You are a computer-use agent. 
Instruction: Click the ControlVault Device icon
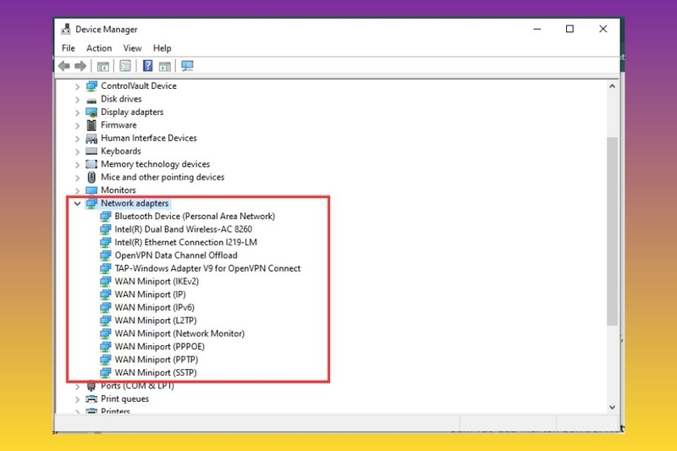coord(91,85)
